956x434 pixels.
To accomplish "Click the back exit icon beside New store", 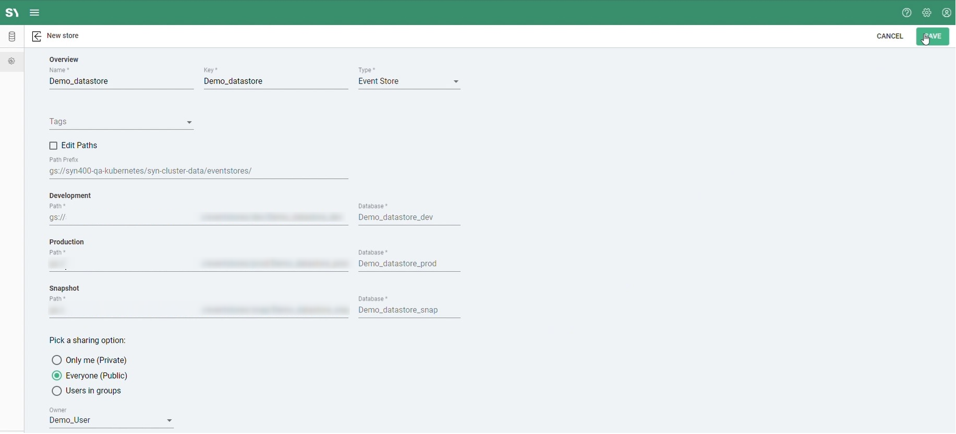I will click(x=37, y=37).
